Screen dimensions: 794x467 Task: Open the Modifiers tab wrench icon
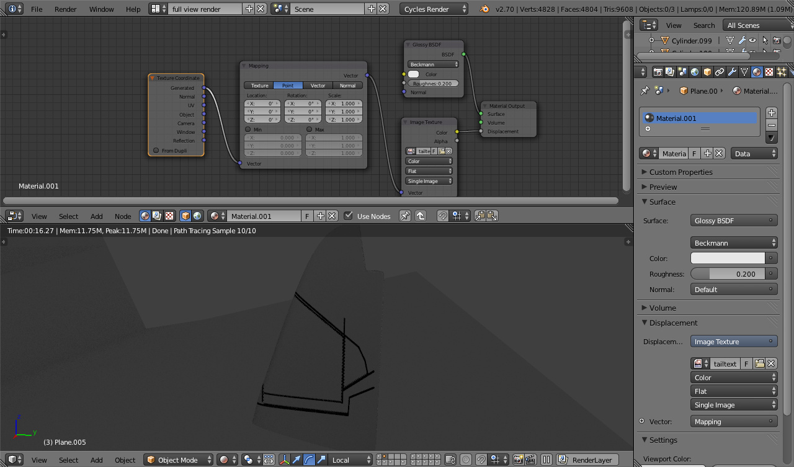[732, 72]
